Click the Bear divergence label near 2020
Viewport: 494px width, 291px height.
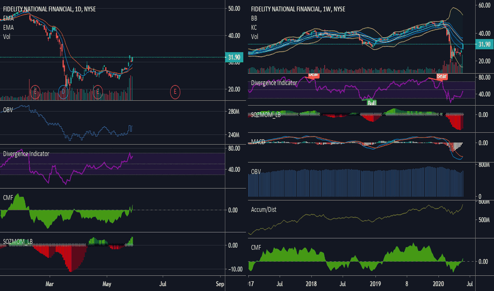(x=442, y=76)
